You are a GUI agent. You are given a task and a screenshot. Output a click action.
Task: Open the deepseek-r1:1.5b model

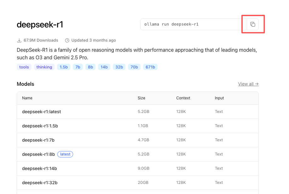tap(40, 126)
